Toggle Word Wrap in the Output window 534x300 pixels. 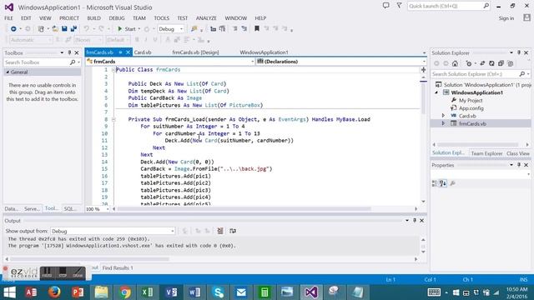tap(233, 232)
